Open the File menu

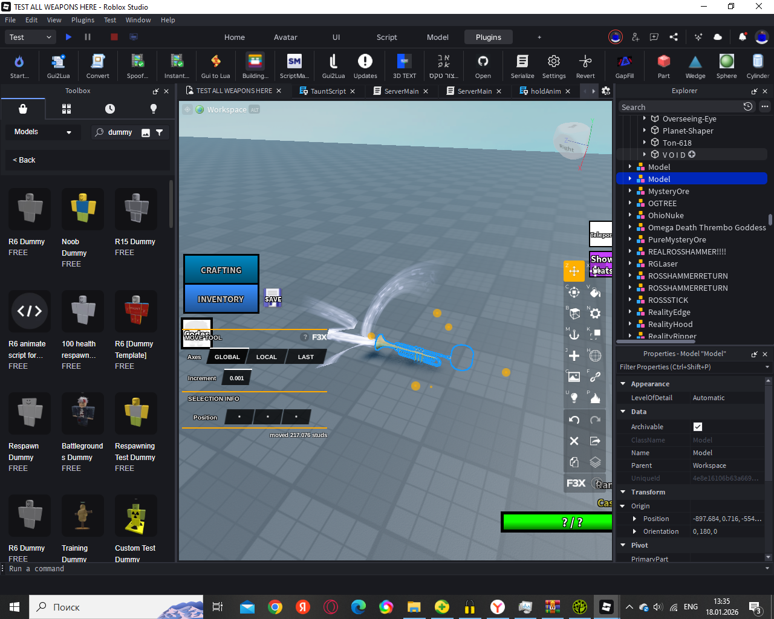point(10,20)
